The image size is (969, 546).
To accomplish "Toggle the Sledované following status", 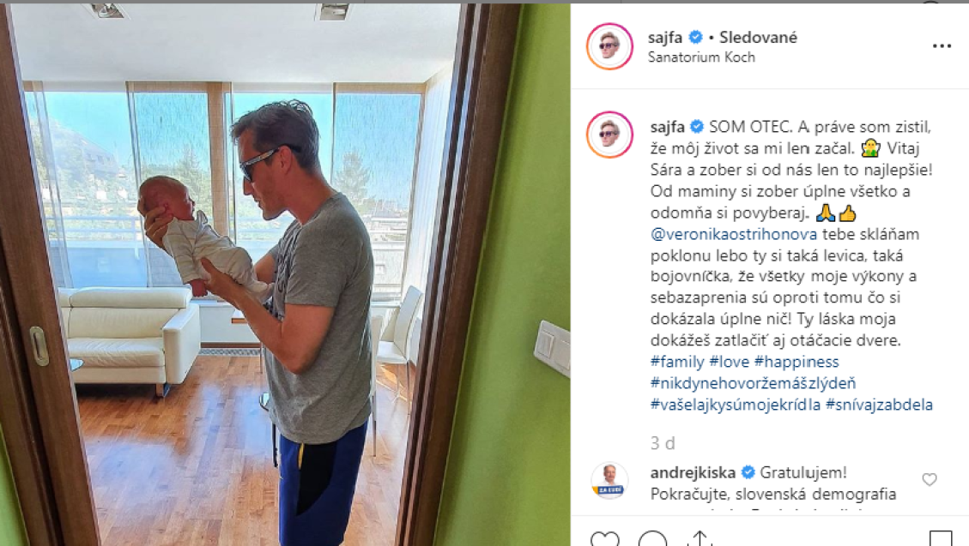I will tap(758, 38).
